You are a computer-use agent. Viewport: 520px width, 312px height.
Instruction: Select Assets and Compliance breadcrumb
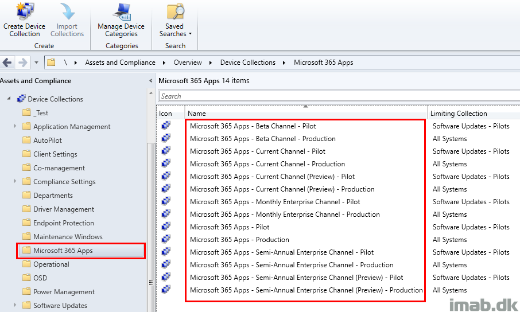click(x=120, y=63)
